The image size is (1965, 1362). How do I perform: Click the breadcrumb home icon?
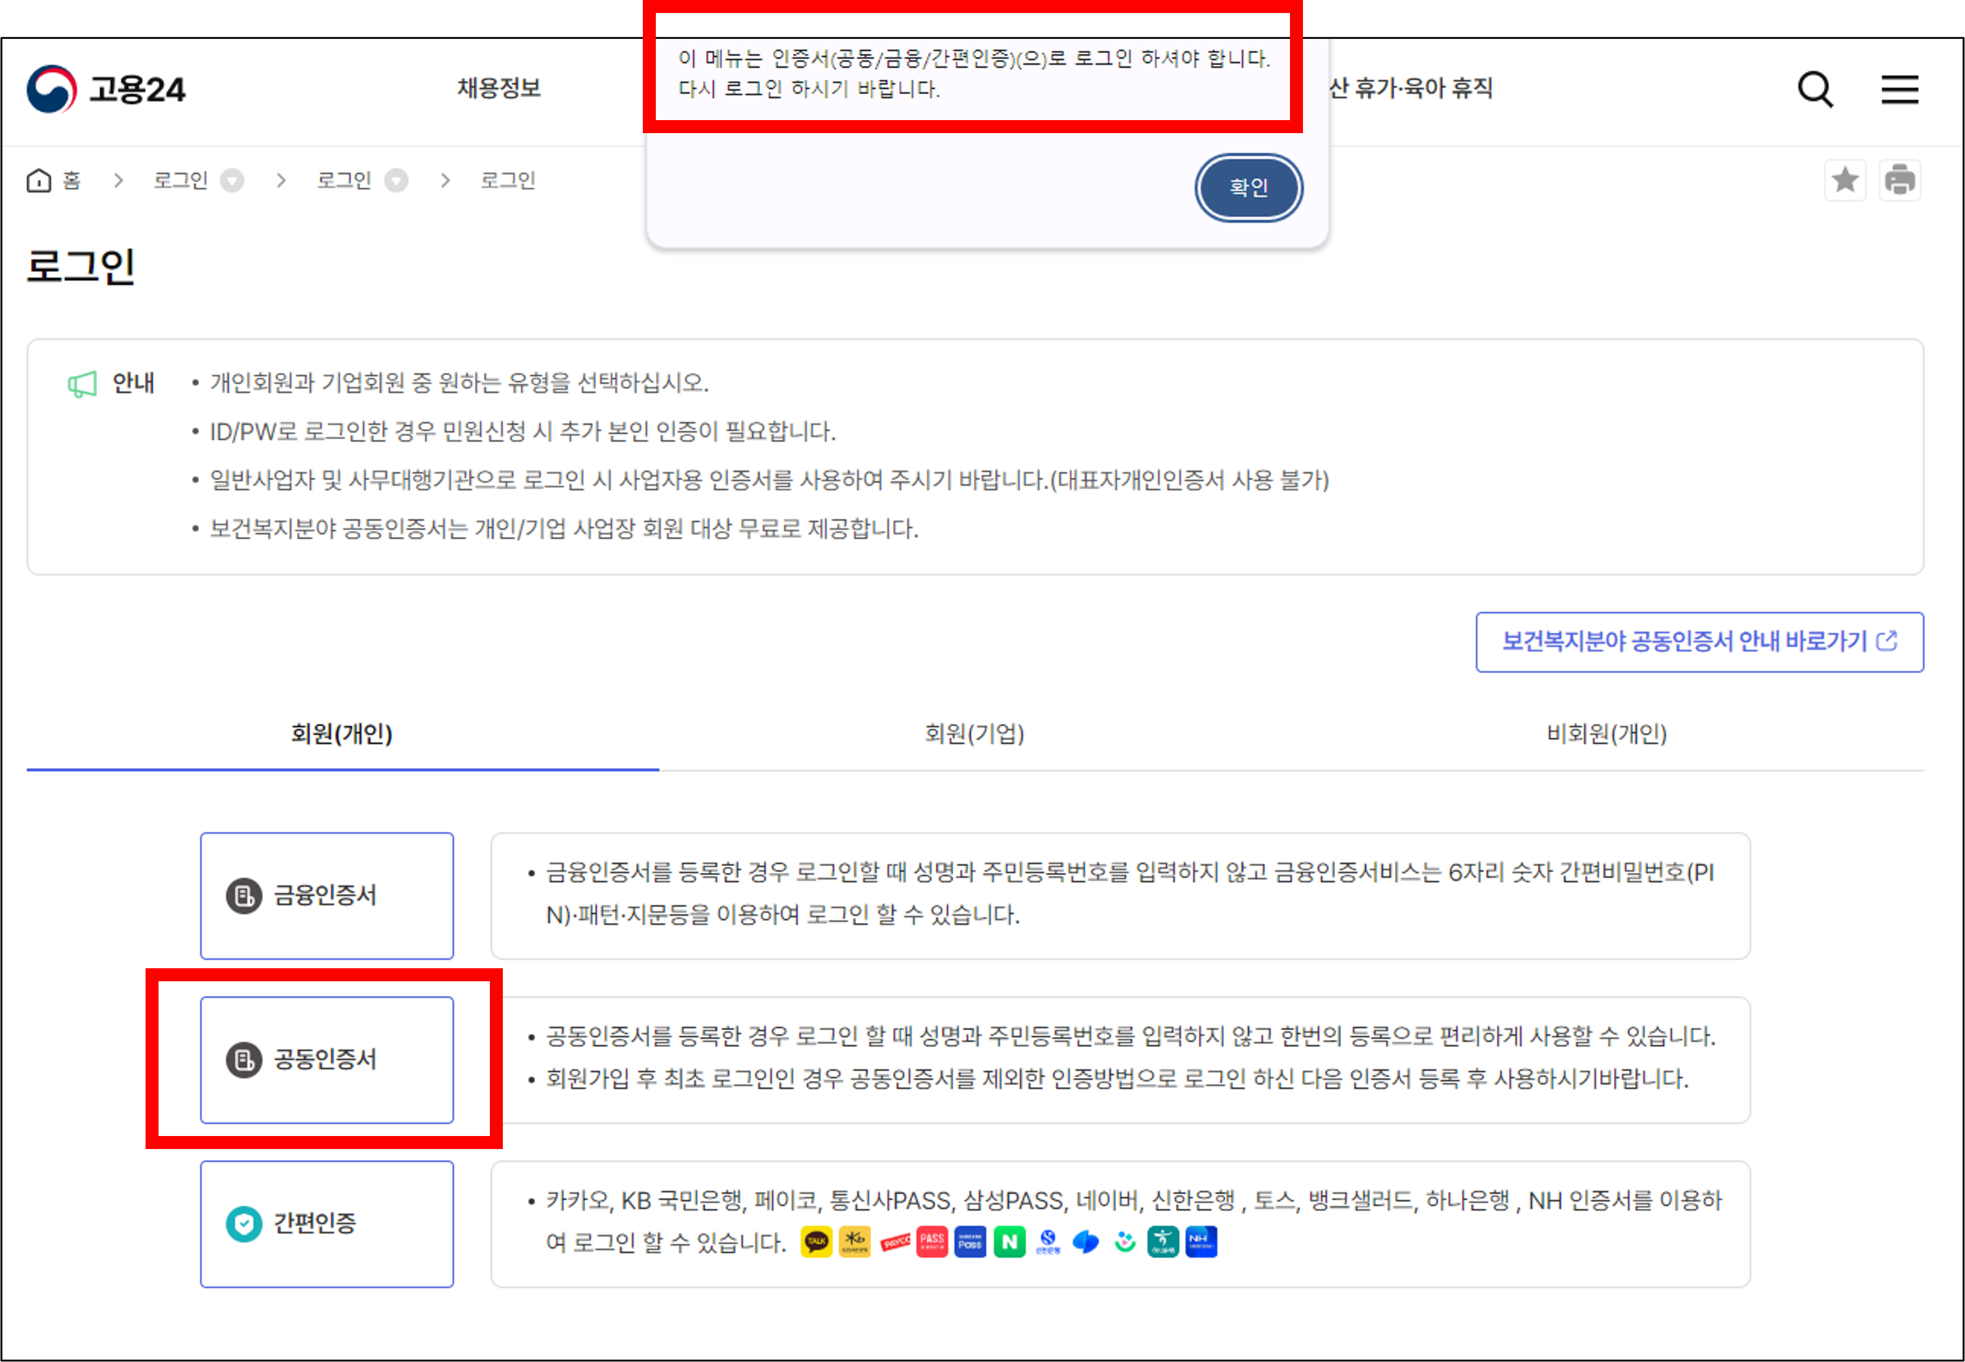38,180
